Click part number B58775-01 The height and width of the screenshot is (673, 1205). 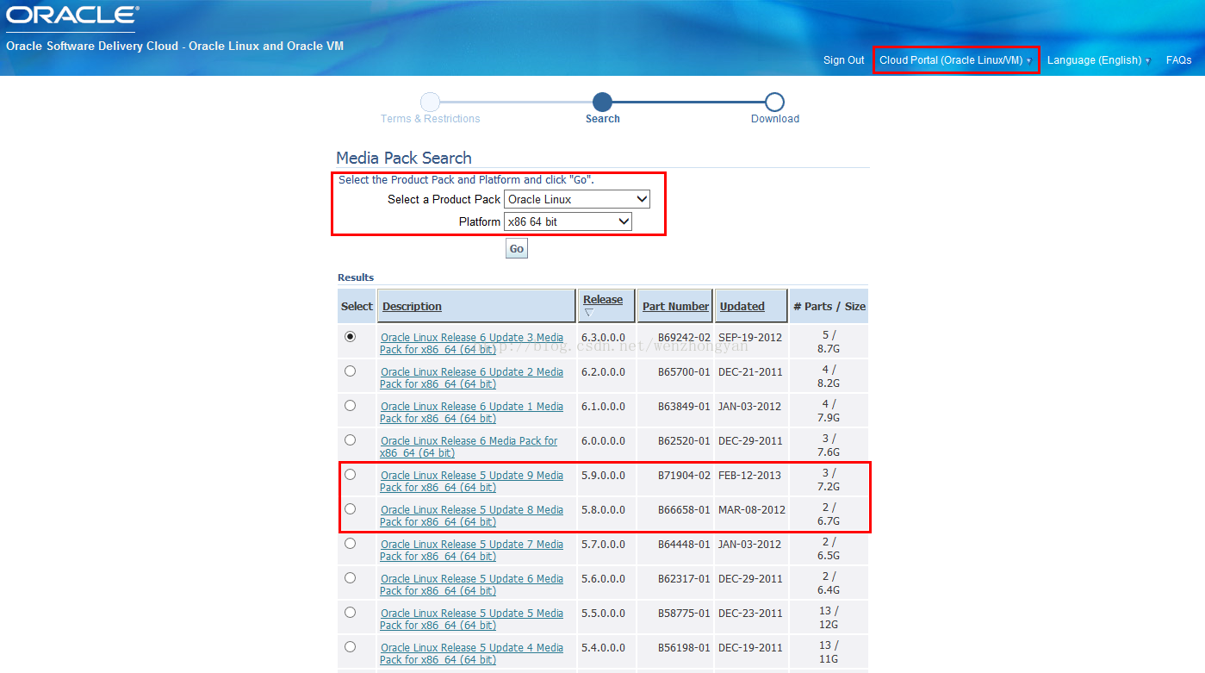coord(684,613)
